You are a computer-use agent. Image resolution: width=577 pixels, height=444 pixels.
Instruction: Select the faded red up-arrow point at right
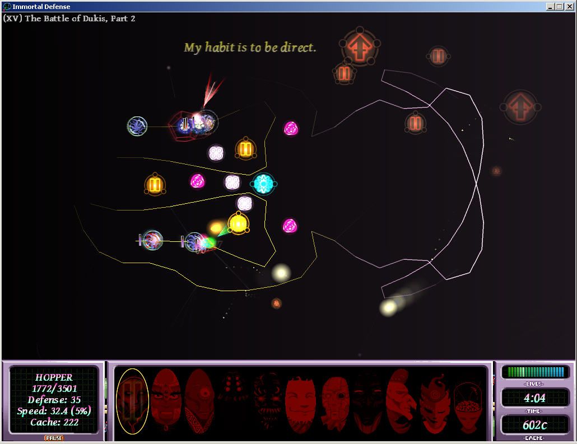[520, 106]
